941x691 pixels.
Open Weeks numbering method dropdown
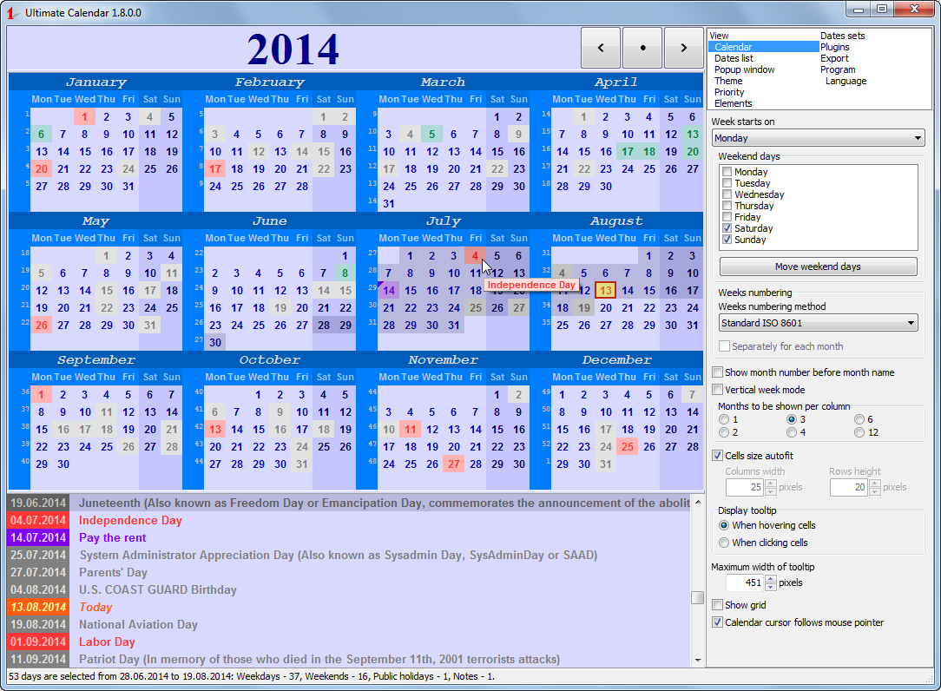818,323
